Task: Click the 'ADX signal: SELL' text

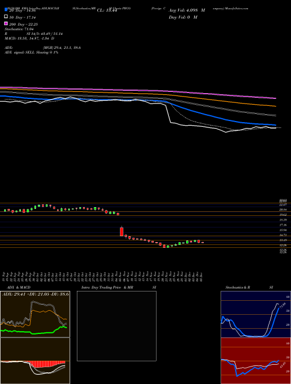Action: click(x=31, y=52)
